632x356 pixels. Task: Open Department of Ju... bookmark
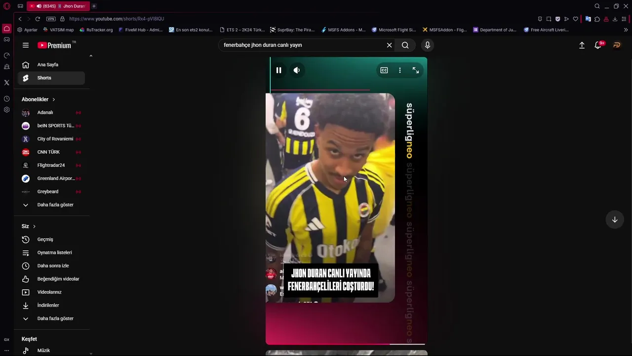point(495,30)
